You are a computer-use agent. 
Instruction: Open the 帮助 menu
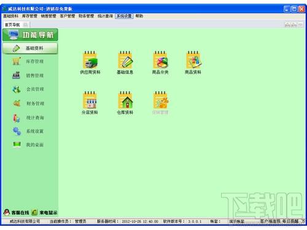tap(139, 16)
